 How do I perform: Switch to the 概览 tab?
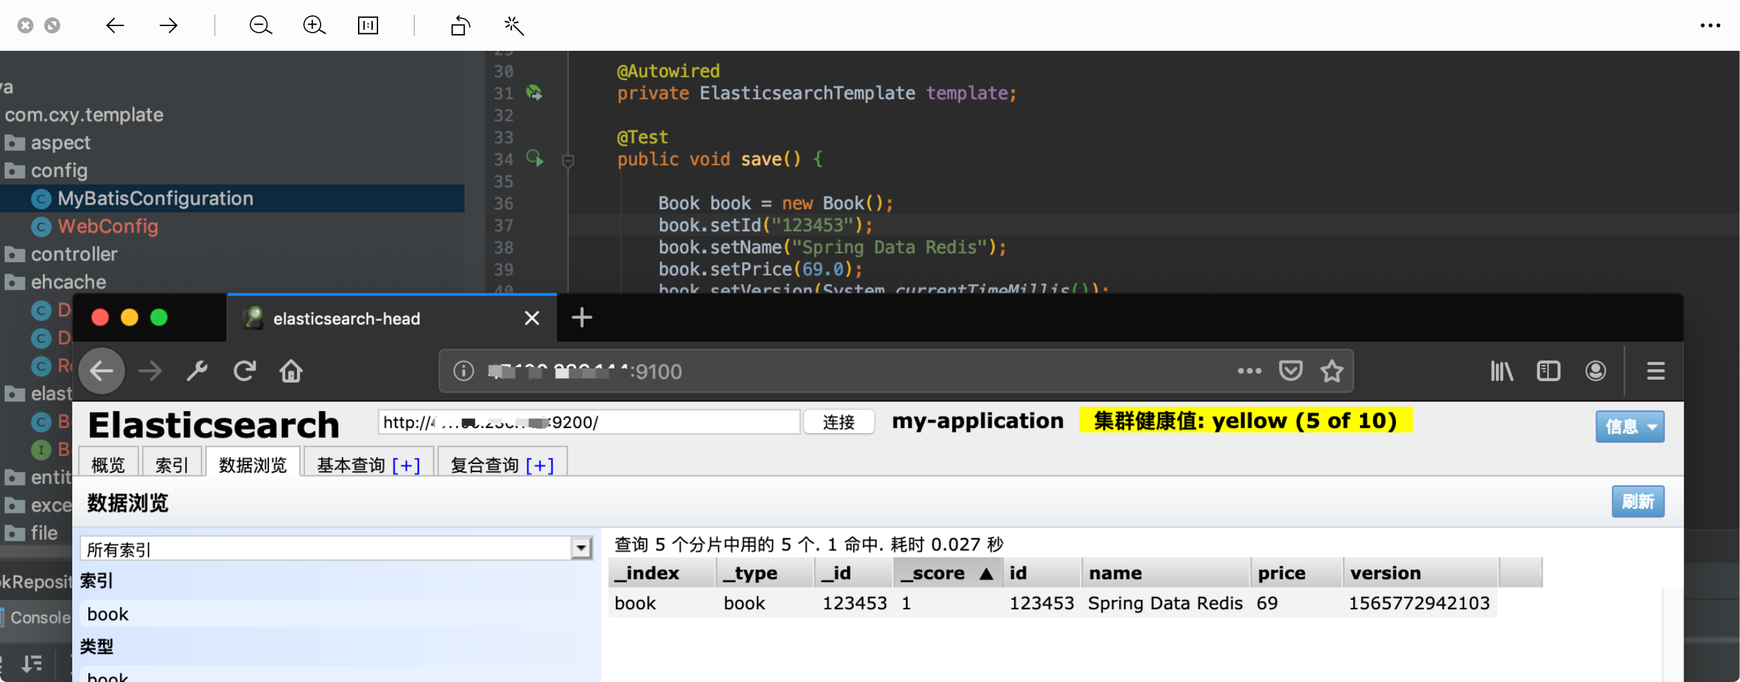click(108, 464)
